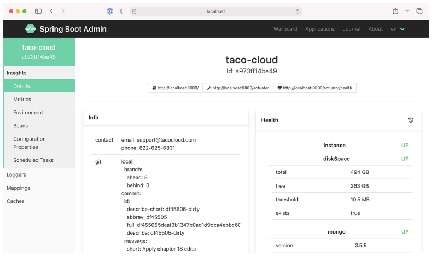Go back with the browser back arrow
The height and width of the screenshot is (256, 432).
coord(51,11)
